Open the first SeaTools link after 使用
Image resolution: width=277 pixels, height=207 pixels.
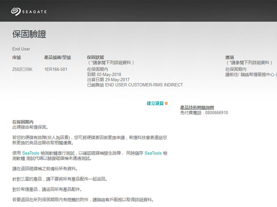click(30, 153)
